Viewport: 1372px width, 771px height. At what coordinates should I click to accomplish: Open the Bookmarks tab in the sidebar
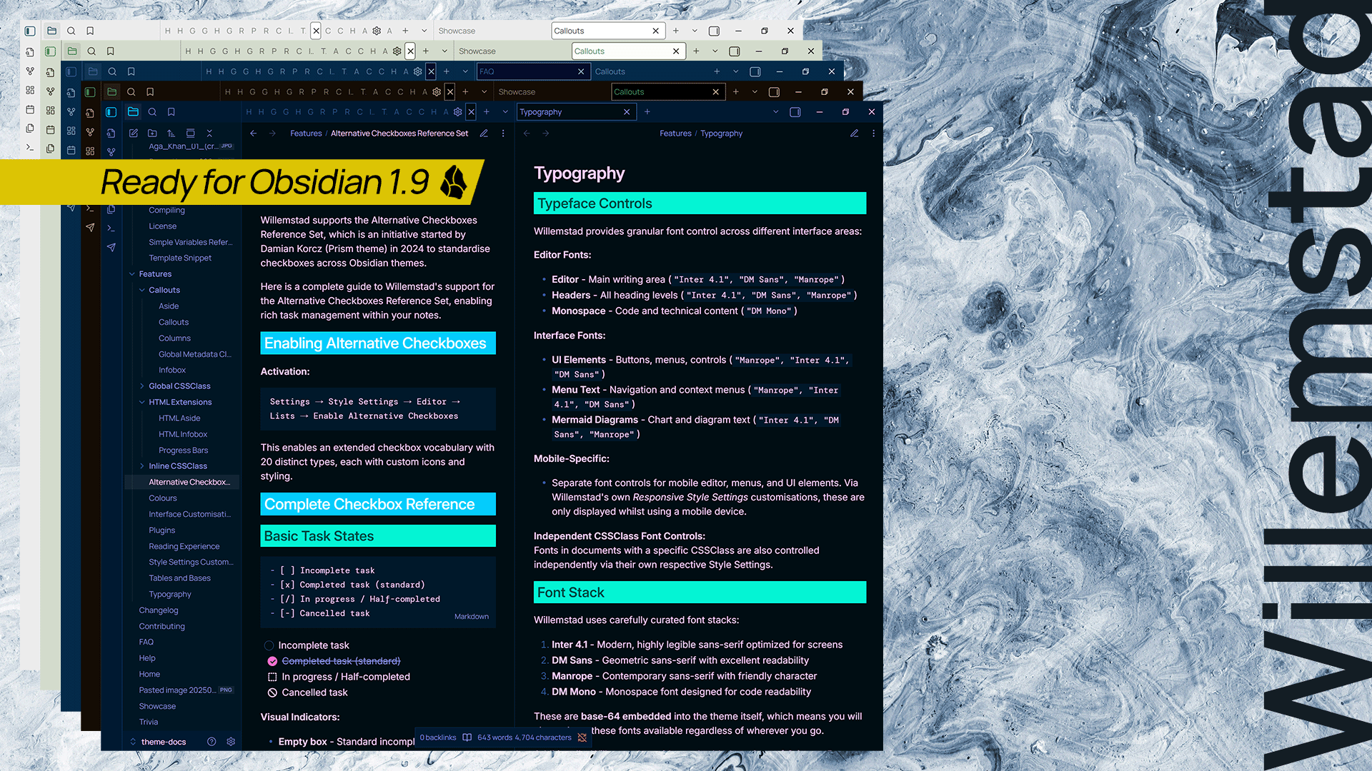tap(171, 112)
